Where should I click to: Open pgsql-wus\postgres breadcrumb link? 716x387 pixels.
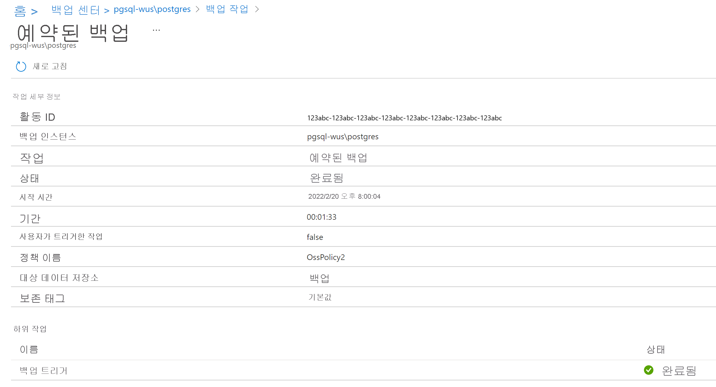point(152,9)
